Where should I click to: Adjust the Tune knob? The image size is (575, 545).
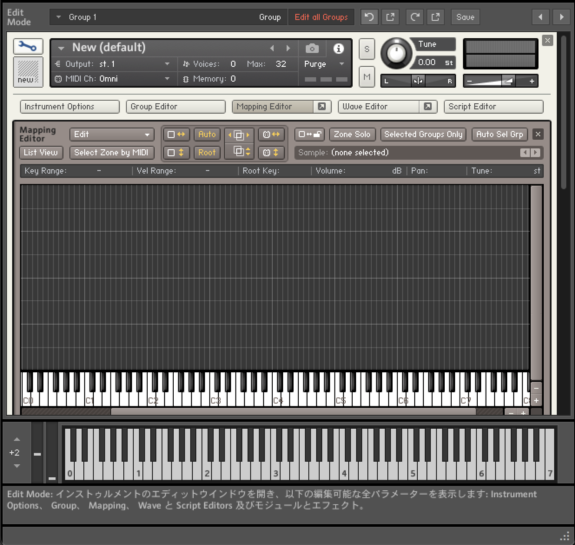396,53
